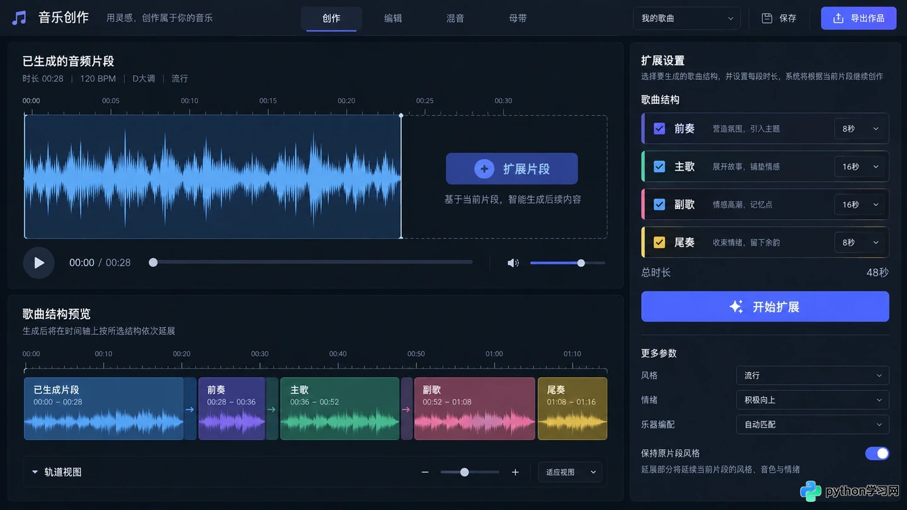The image size is (907, 510).
Task: Select the 副歌 block in structure preview
Action: click(474, 409)
